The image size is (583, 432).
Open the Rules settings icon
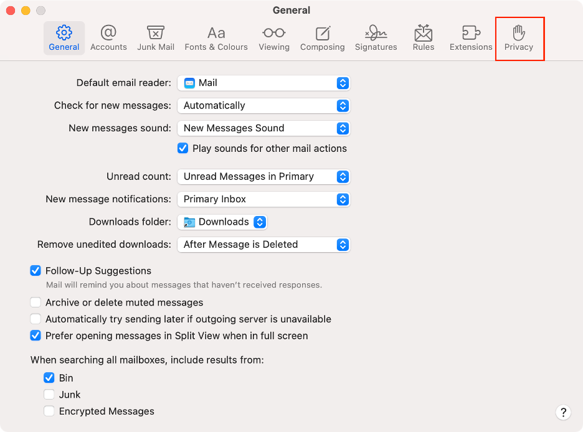point(423,37)
